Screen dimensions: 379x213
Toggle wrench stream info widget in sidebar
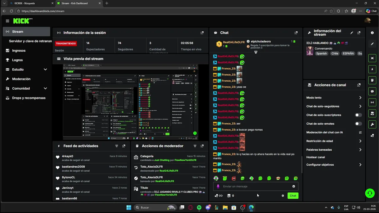pos(372,124)
